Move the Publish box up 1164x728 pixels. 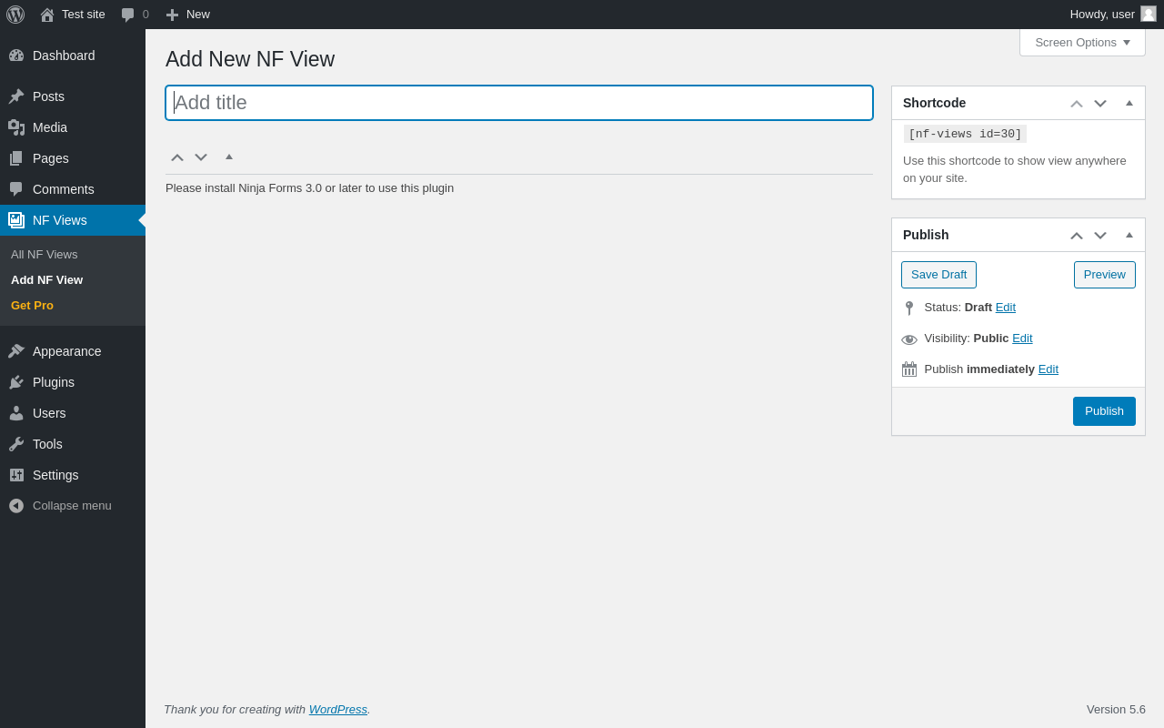(1077, 236)
